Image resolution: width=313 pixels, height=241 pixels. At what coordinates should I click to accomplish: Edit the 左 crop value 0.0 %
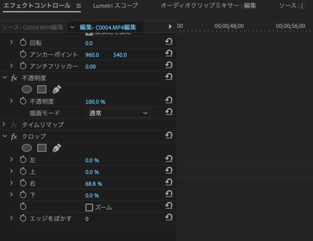(92, 160)
